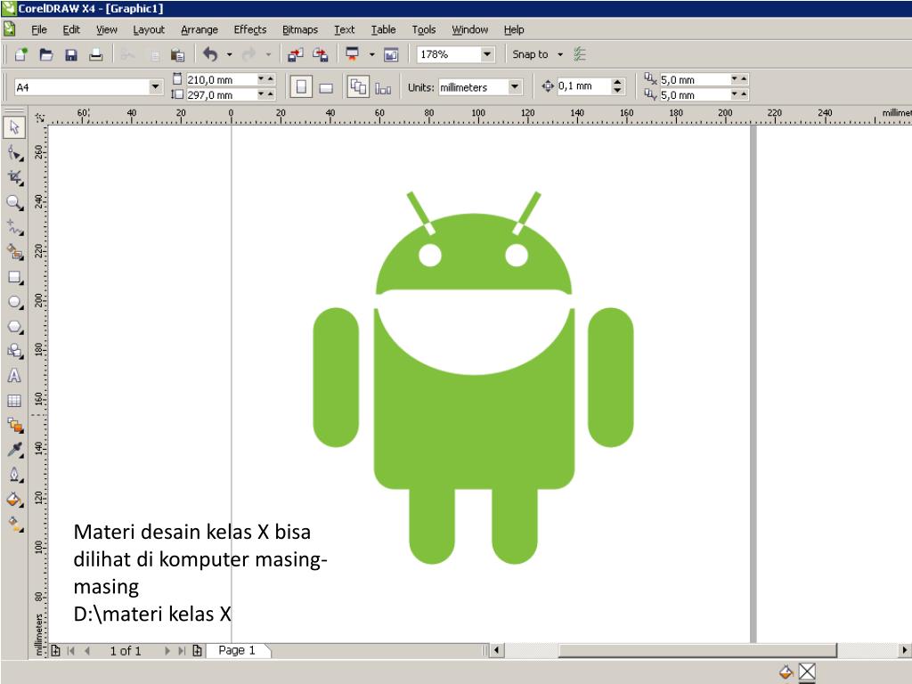Click the Snap options icon

click(579, 54)
